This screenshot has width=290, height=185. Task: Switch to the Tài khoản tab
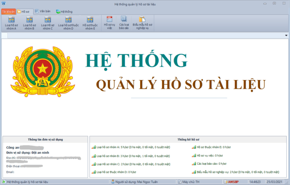(8, 12)
